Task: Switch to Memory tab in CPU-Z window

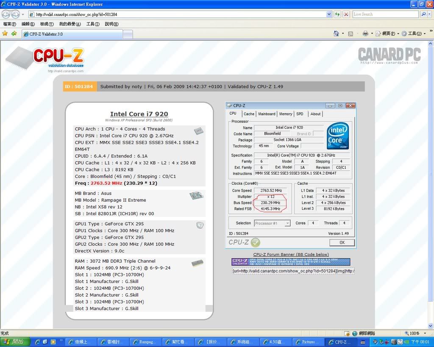Action: [286, 114]
